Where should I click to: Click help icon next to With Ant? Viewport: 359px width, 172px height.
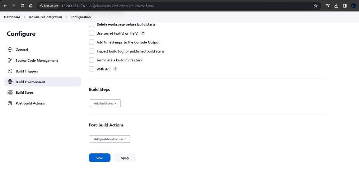point(115,69)
